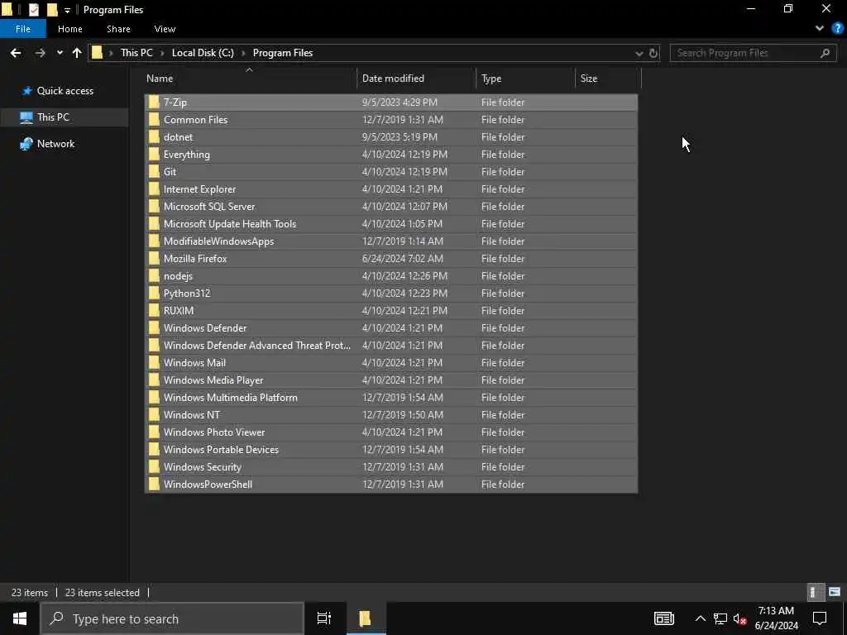This screenshot has height=635, width=847.
Task: Click the taskbar search box
Action: click(x=172, y=618)
